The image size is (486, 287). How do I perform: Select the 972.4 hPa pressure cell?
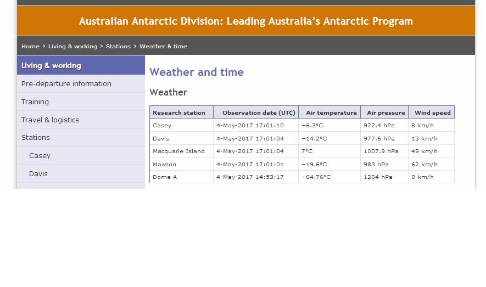(x=384, y=125)
